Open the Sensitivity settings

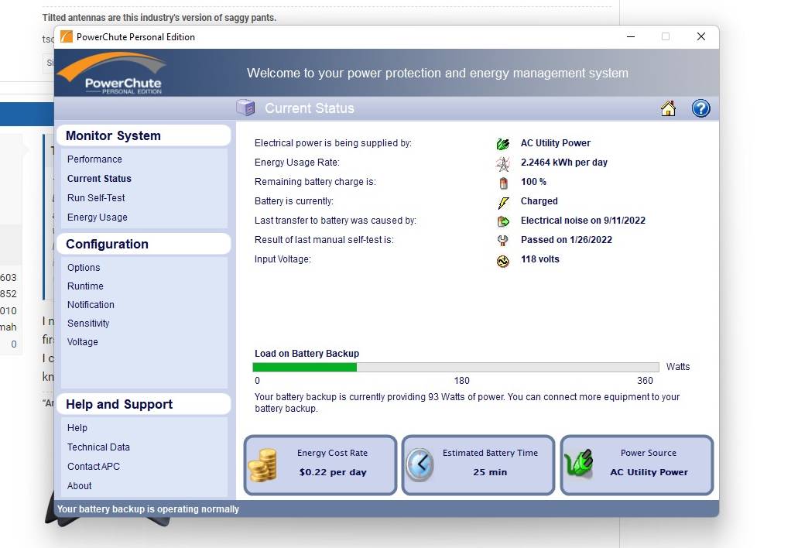click(x=88, y=324)
